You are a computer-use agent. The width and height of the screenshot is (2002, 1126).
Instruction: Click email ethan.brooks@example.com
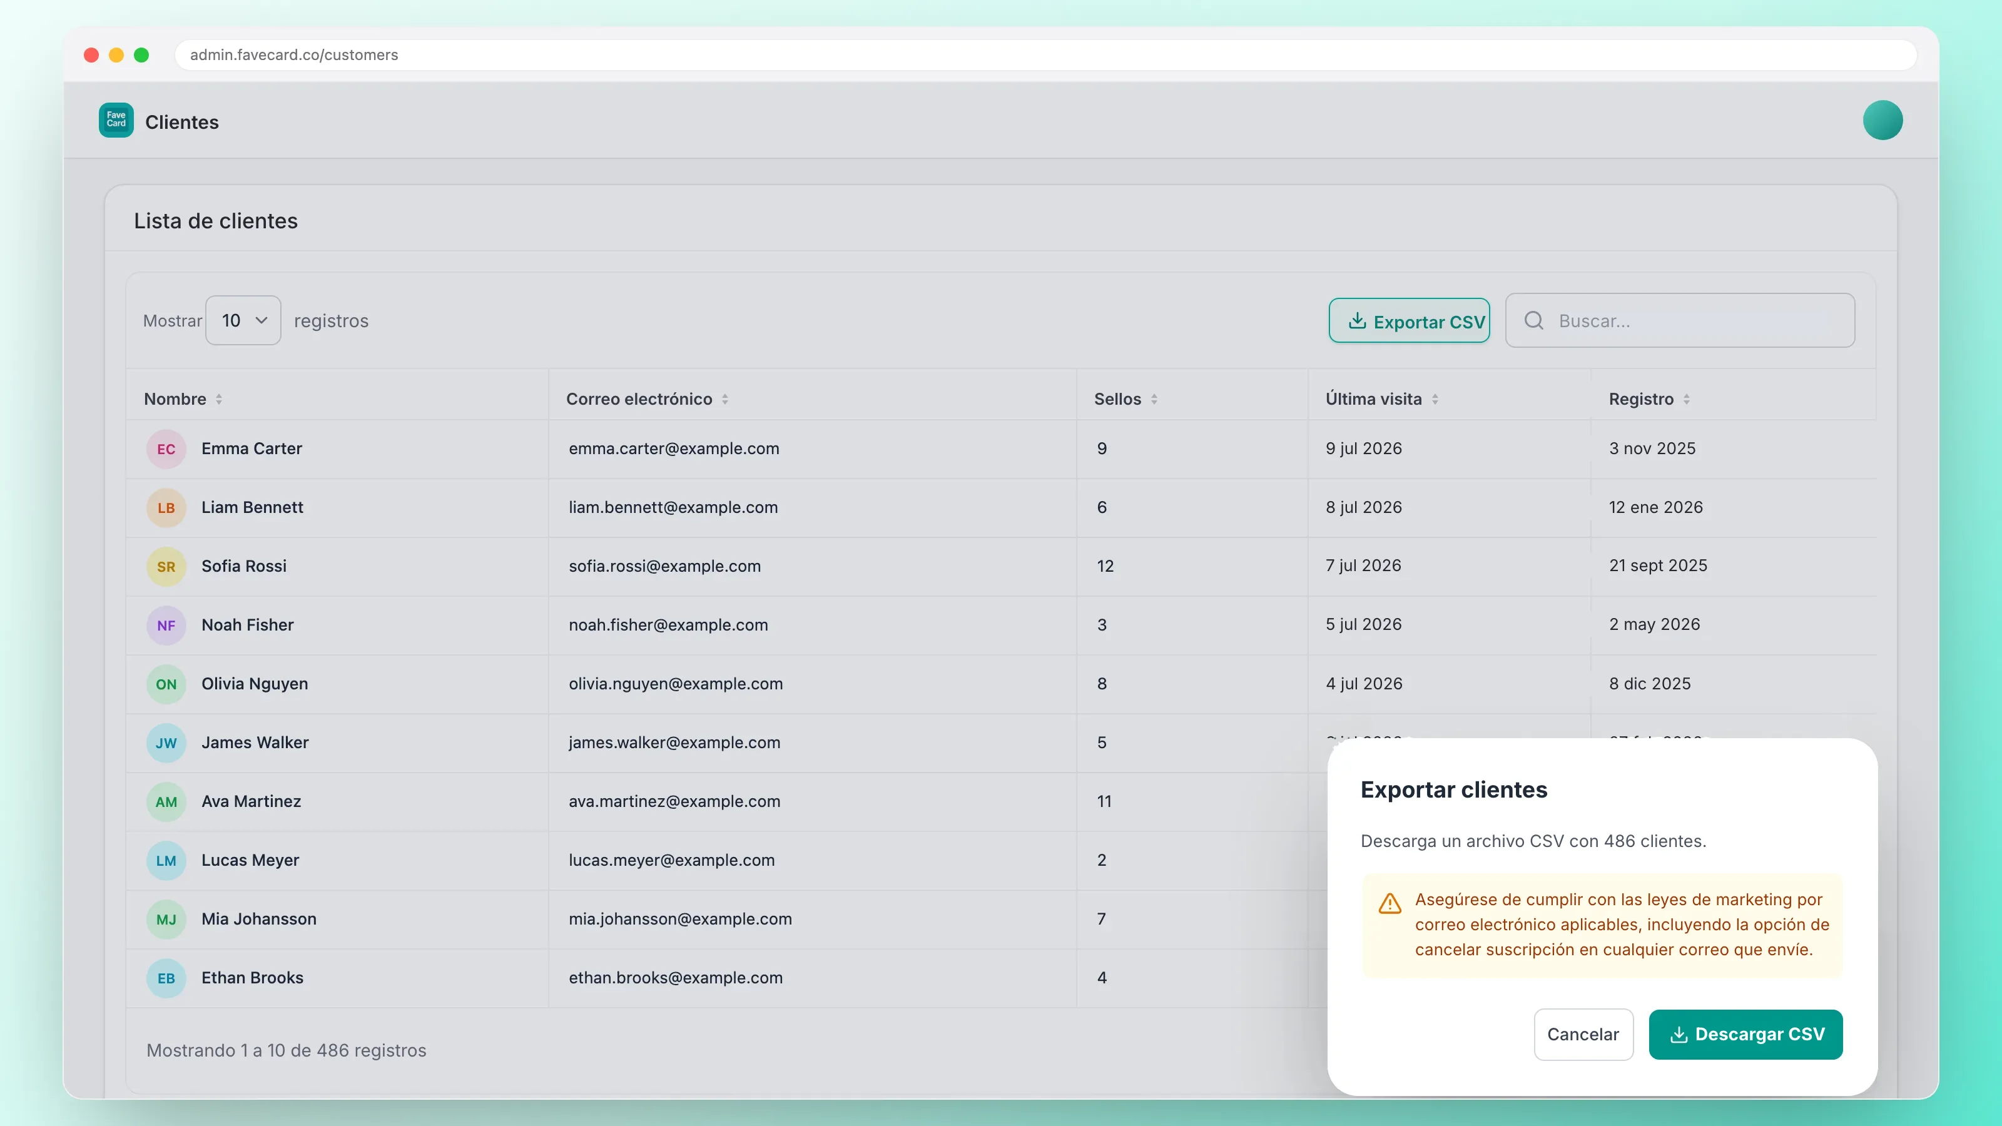pyautogui.click(x=676, y=978)
